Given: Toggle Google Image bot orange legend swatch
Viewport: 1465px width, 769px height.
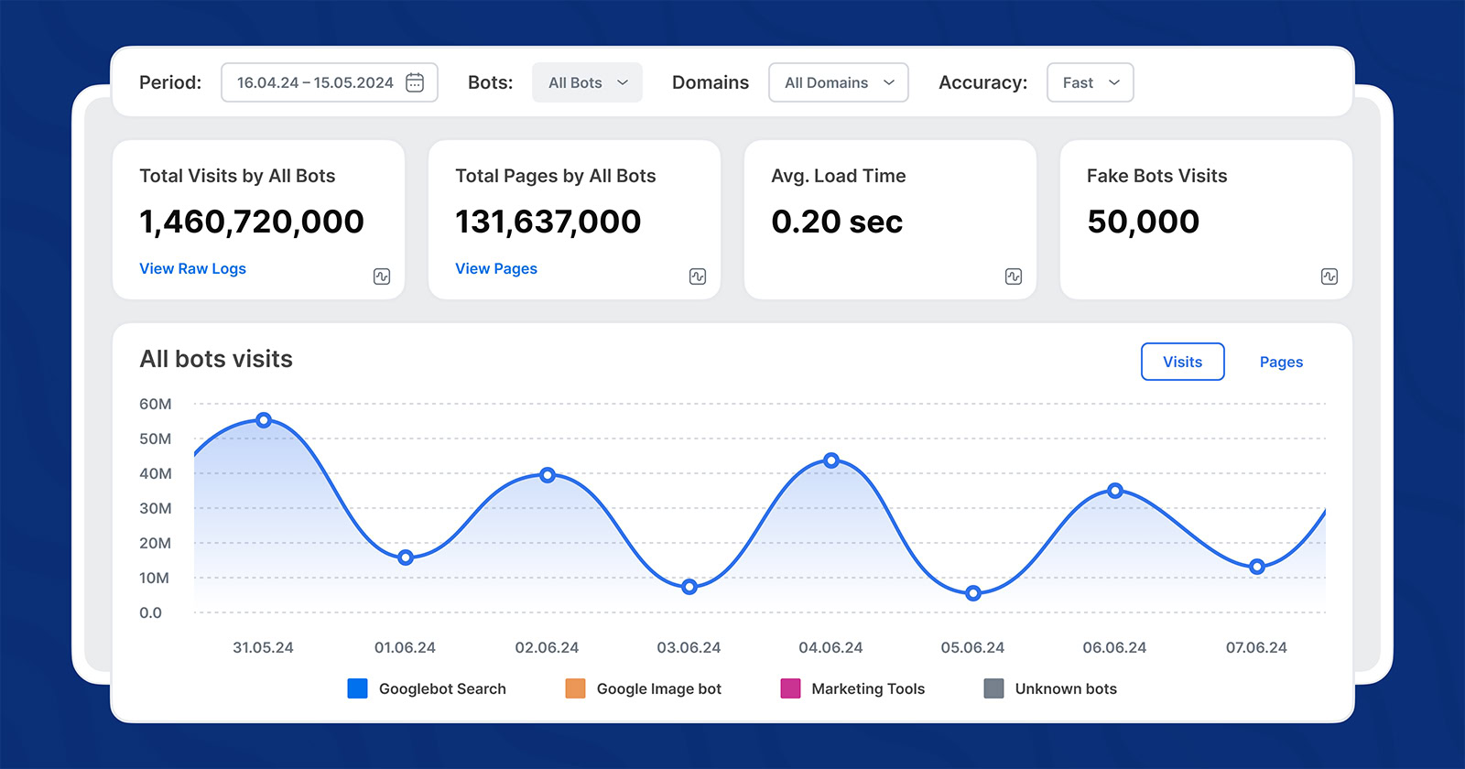Looking at the screenshot, I should pyautogui.click(x=576, y=688).
